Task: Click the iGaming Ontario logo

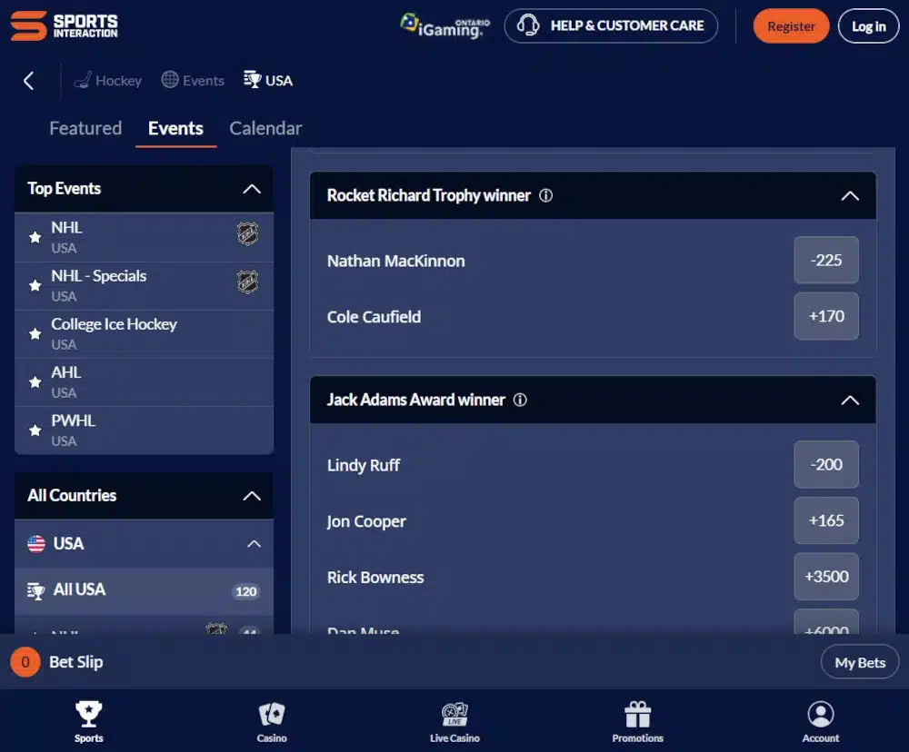Action: point(445,26)
